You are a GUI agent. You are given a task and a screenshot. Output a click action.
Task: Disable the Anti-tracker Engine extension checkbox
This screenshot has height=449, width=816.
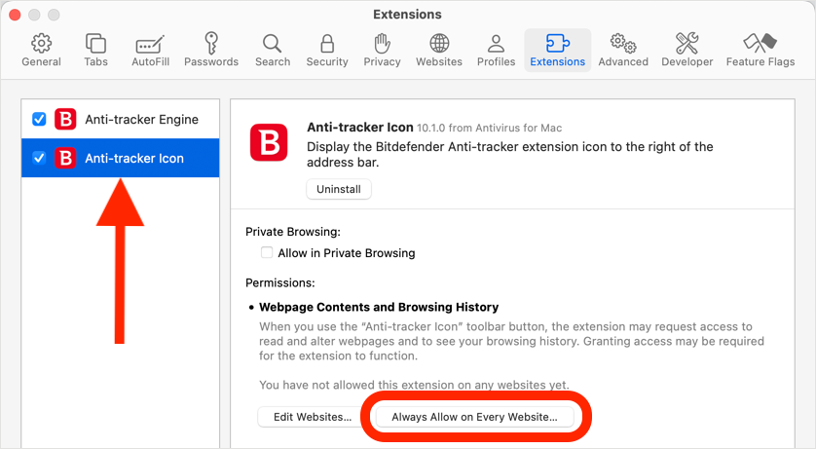pyautogui.click(x=39, y=119)
